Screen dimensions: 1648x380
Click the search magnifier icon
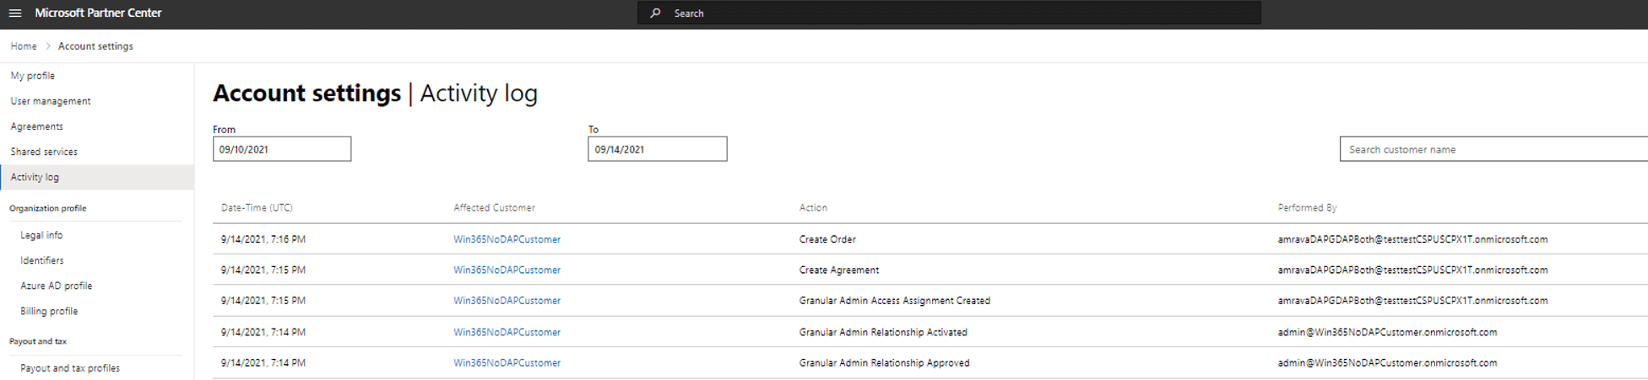coord(655,13)
